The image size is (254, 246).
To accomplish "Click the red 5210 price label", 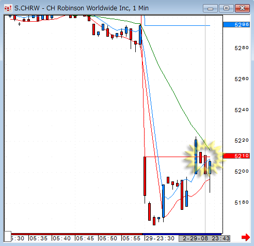I will click(236, 156).
